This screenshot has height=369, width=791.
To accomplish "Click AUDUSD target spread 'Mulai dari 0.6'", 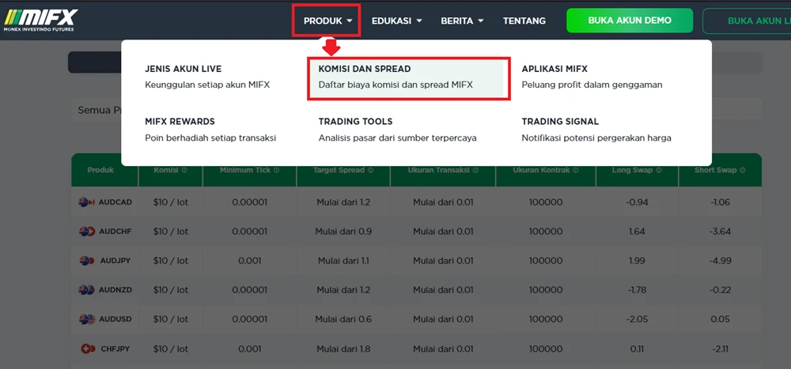I will (x=343, y=319).
